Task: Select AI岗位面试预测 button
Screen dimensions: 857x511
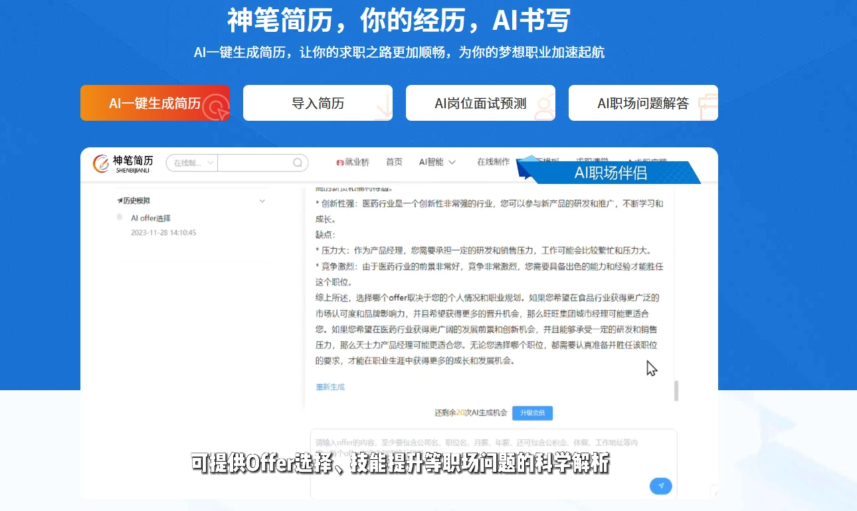Action: pos(480,103)
